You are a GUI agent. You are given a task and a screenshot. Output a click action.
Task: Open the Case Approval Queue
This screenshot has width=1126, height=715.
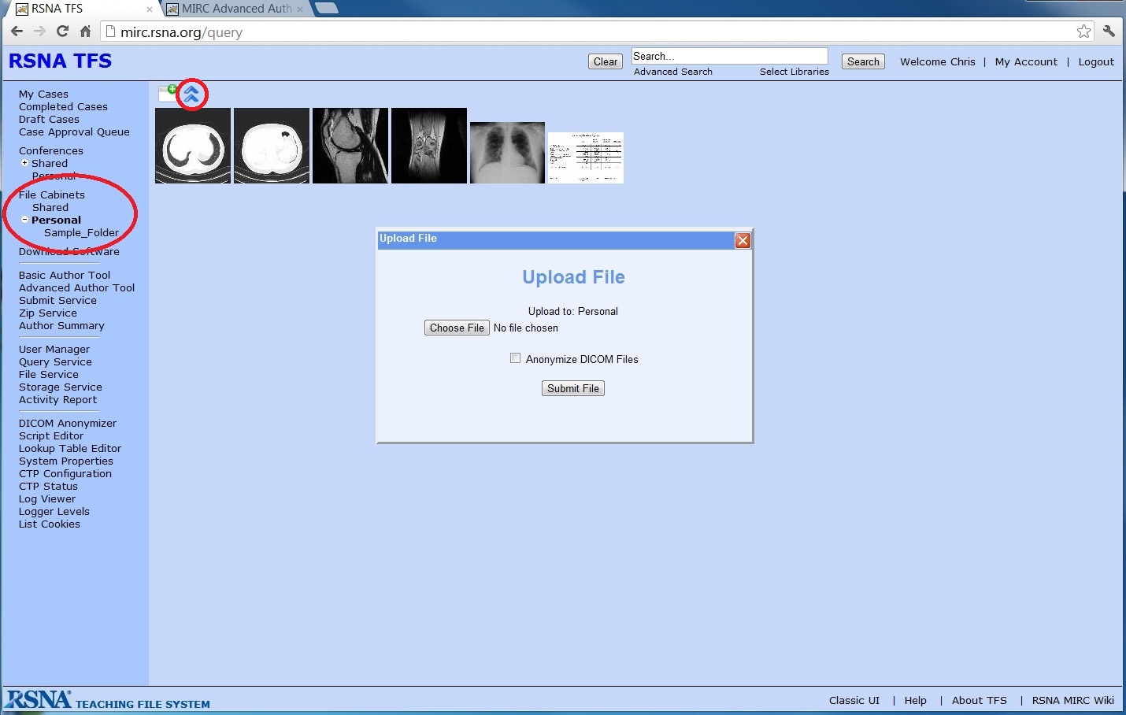pyautogui.click(x=74, y=132)
